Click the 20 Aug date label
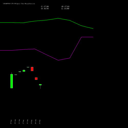128x128 pixels. click(36, 122)
